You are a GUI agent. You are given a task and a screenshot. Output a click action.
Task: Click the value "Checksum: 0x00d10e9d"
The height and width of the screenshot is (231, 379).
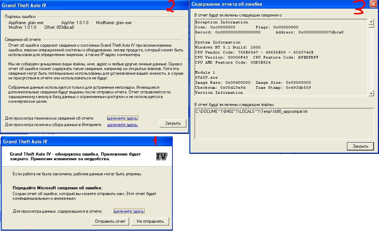click(x=220, y=88)
